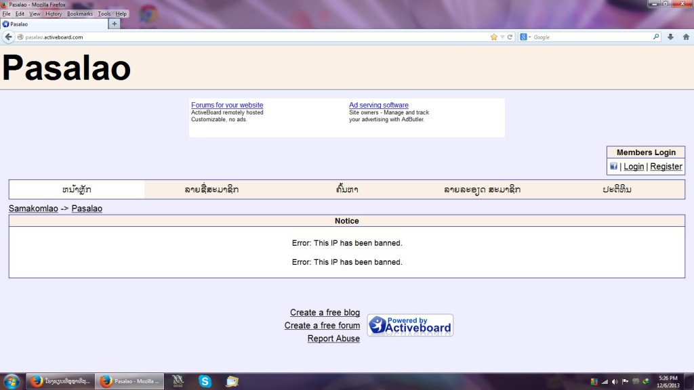Open the History menu
The height and width of the screenshot is (390, 694).
coord(54,14)
